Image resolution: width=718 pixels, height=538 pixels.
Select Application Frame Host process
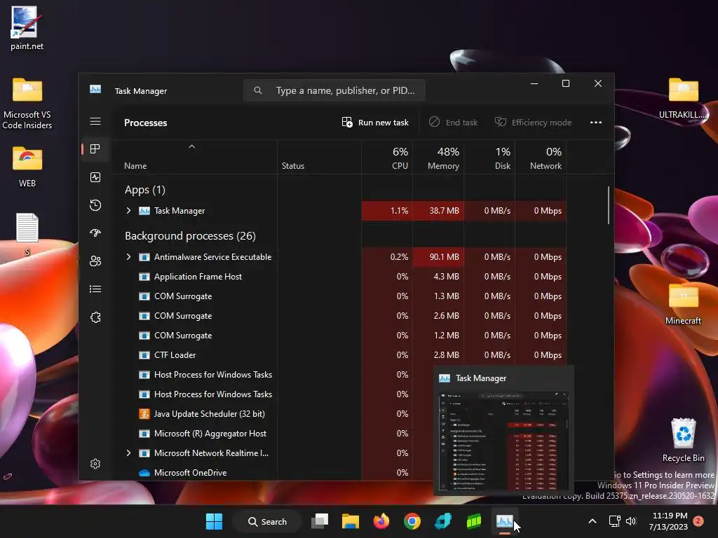[x=340, y=276]
